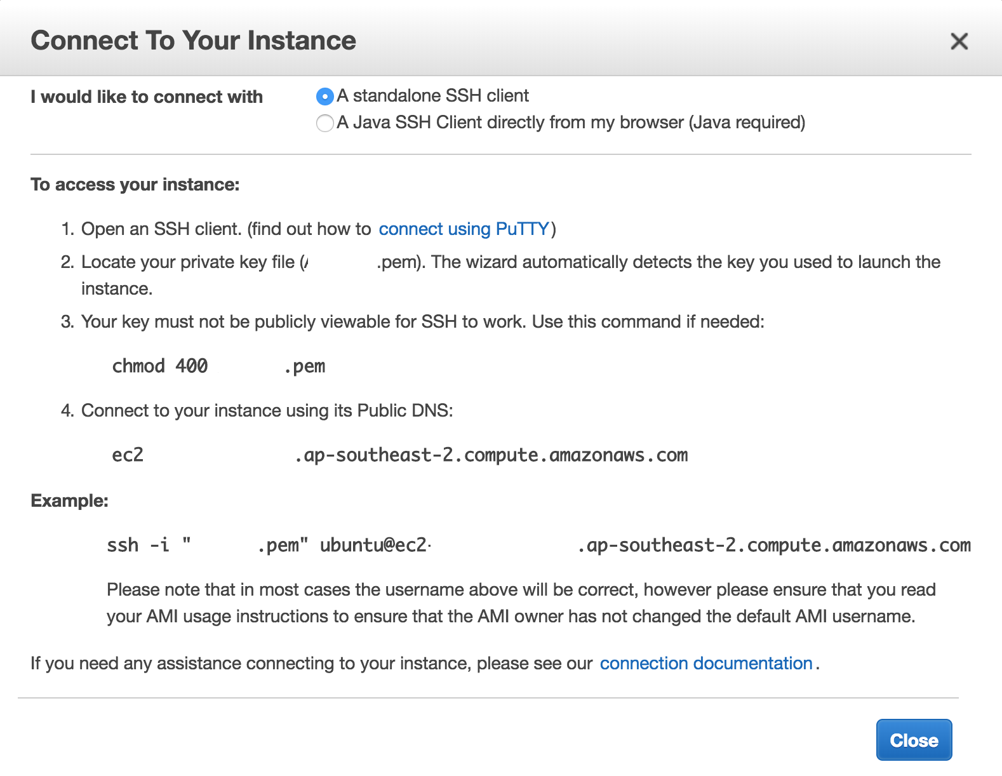Click the AMI username note paragraph
The width and height of the screenshot is (1002, 776).
[521, 603]
